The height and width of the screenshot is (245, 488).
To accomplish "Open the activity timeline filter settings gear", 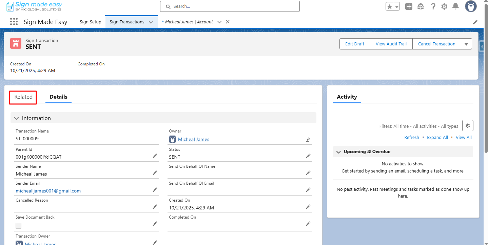I will tap(468, 126).
